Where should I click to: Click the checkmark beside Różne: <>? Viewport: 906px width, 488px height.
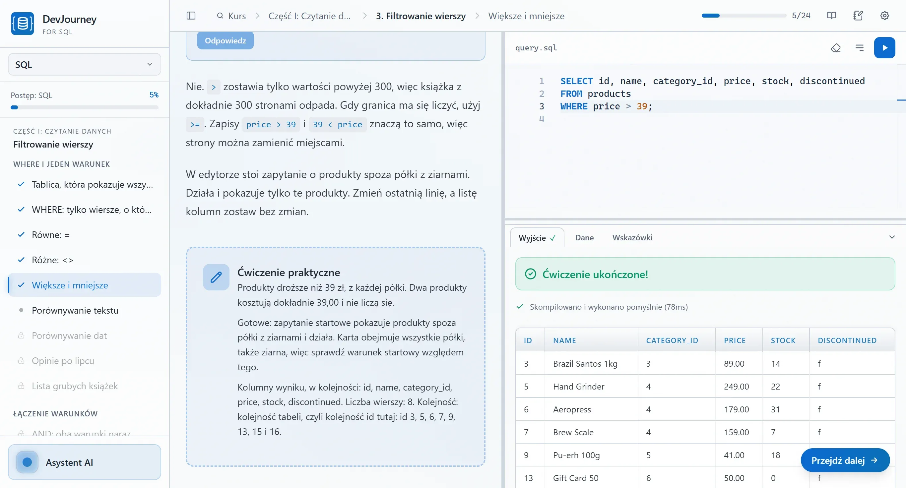tap(21, 260)
